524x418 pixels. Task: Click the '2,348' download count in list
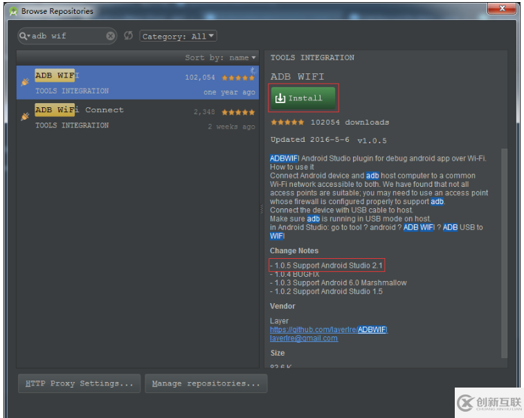pyautogui.click(x=204, y=112)
